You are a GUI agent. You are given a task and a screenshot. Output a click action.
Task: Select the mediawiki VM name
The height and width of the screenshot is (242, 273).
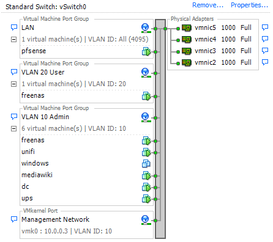click(x=37, y=175)
